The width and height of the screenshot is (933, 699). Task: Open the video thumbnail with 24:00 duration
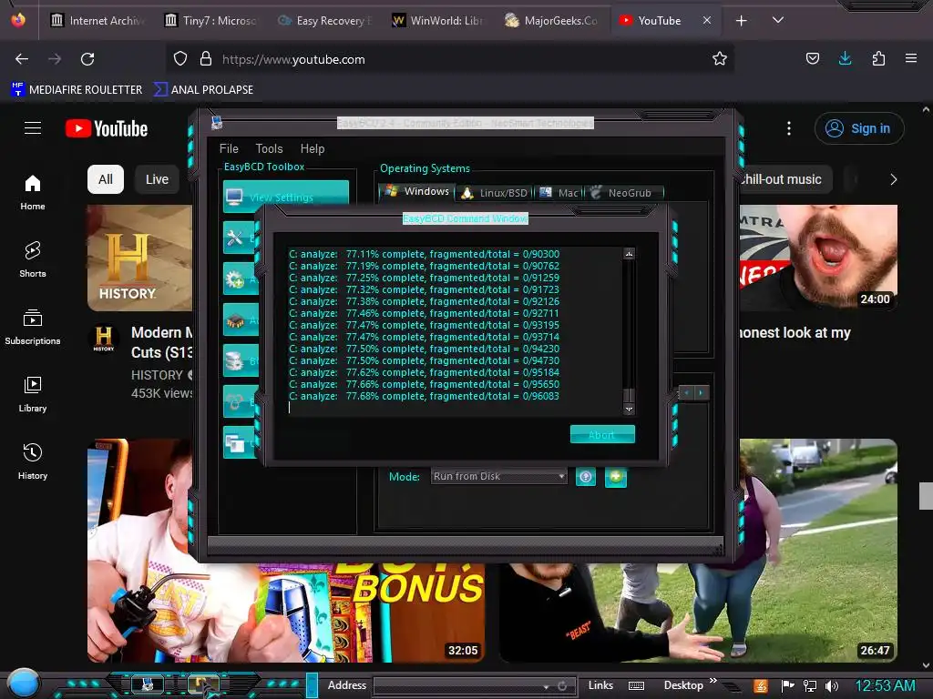click(818, 257)
